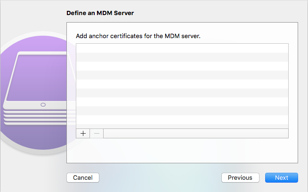This screenshot has width=308, height=192.
Task: Click empty bar beside the minus button
Action: 196,134
